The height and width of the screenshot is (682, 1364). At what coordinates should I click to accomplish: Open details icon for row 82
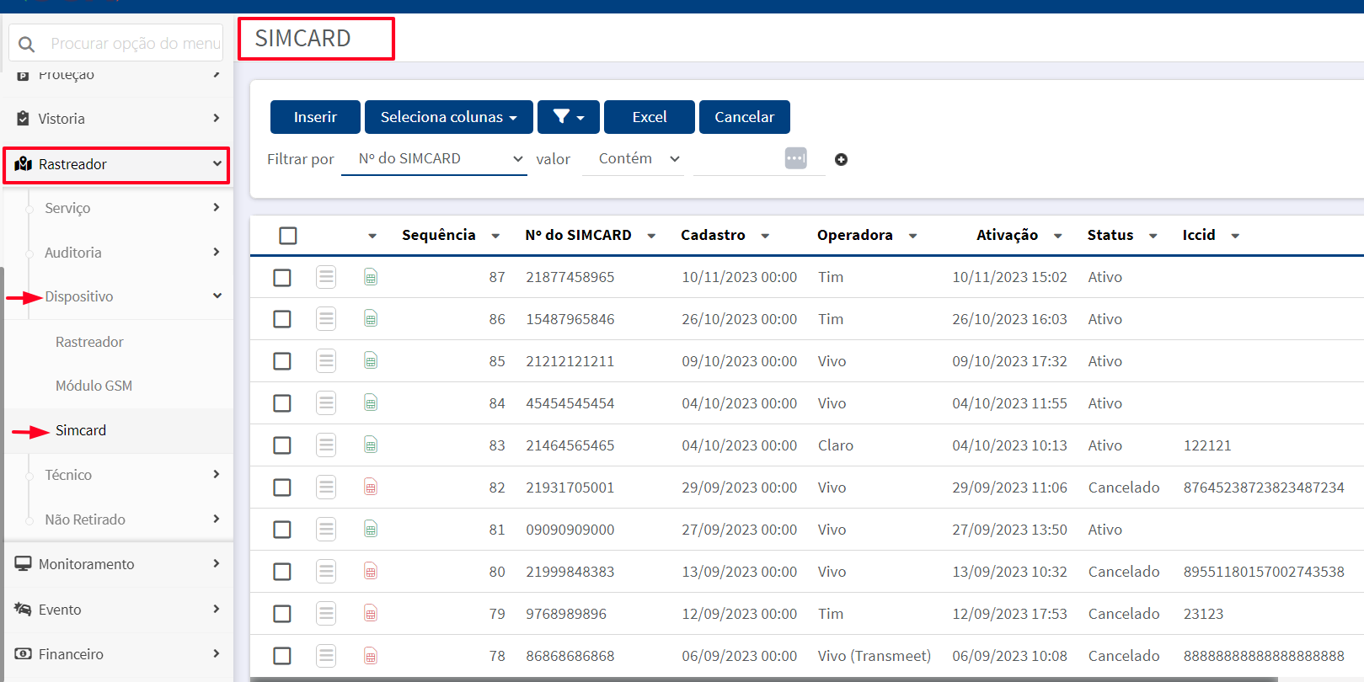pyautogui.click(x=326, y=488)
